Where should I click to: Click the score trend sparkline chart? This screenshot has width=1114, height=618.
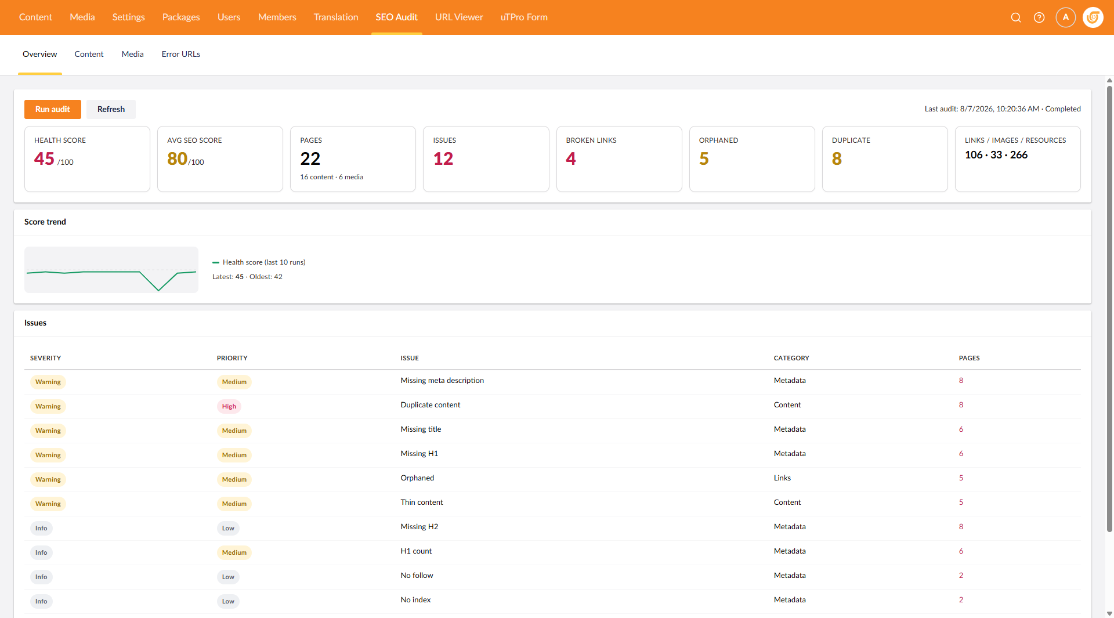point(111,270)
